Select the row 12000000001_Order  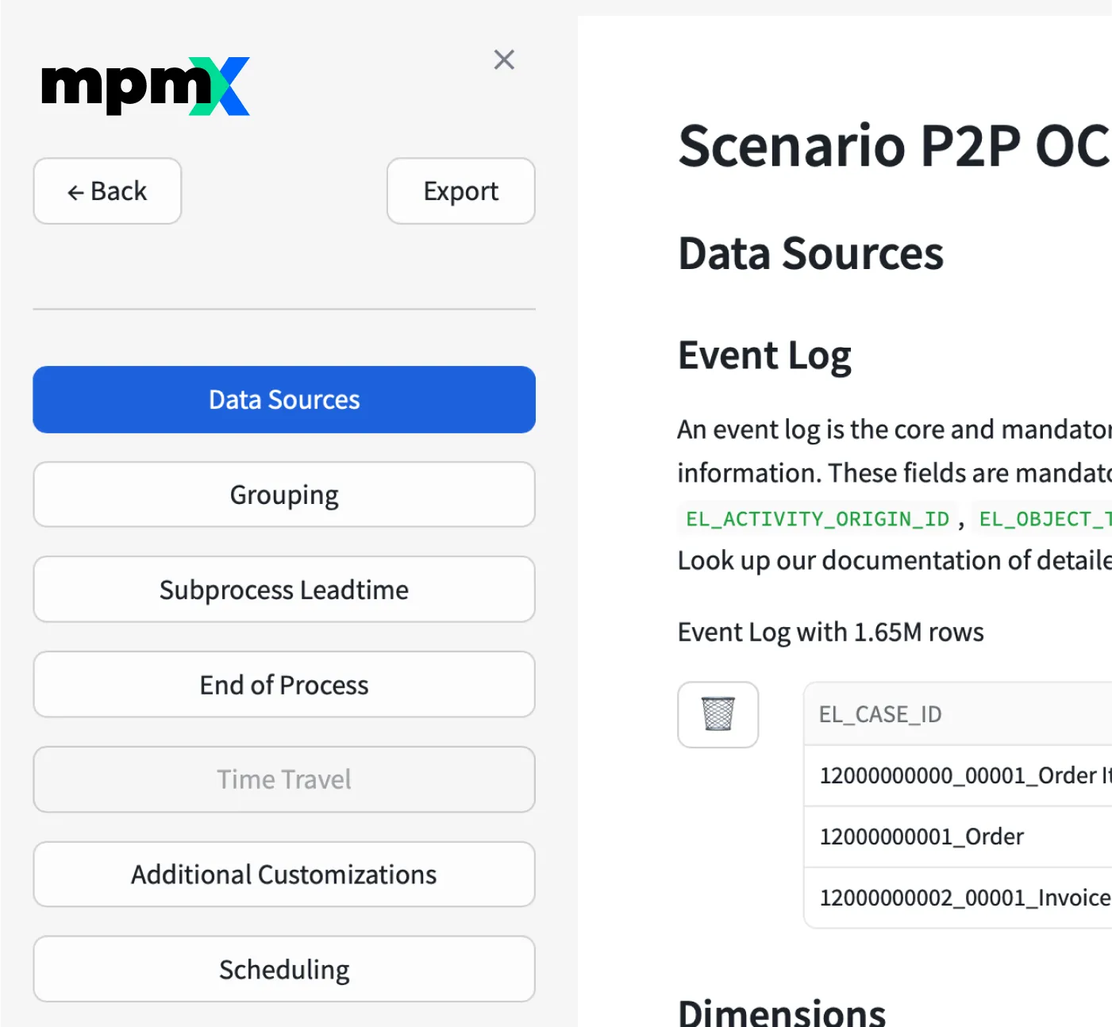(x=922, y=836)
